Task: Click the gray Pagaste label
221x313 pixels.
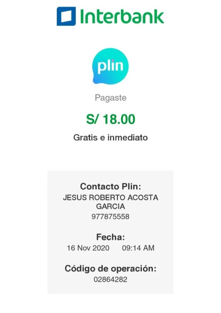Action: point(110,98)
